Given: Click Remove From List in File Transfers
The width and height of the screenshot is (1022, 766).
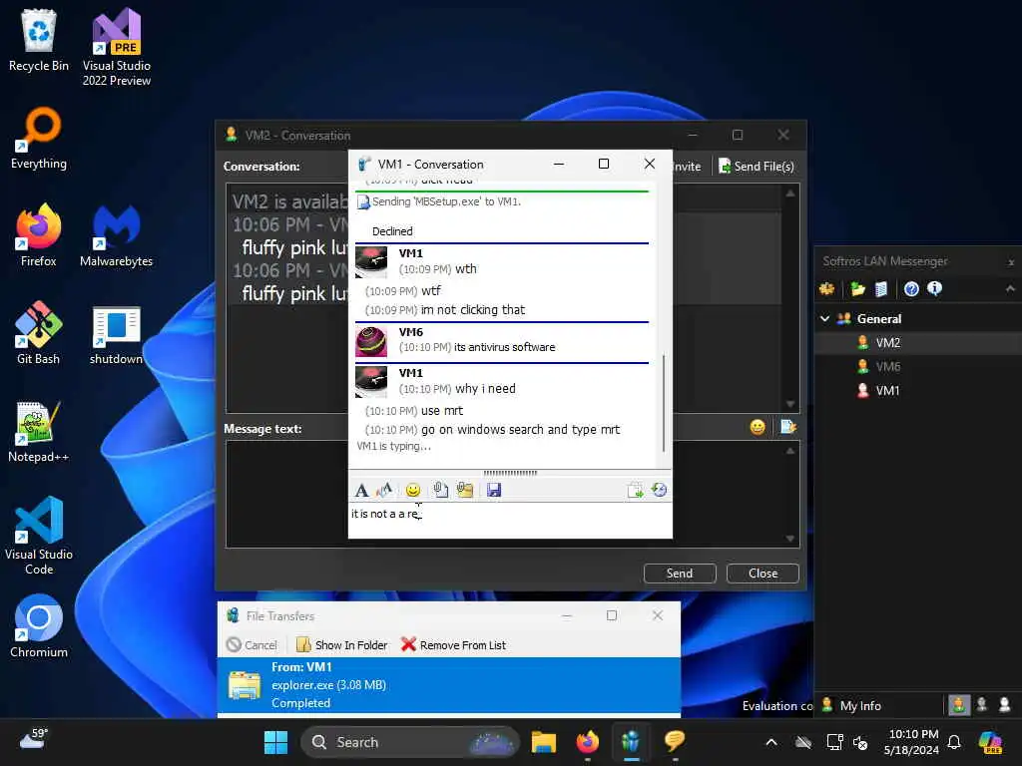Looking at the screenshot, I should pos(454,645).
